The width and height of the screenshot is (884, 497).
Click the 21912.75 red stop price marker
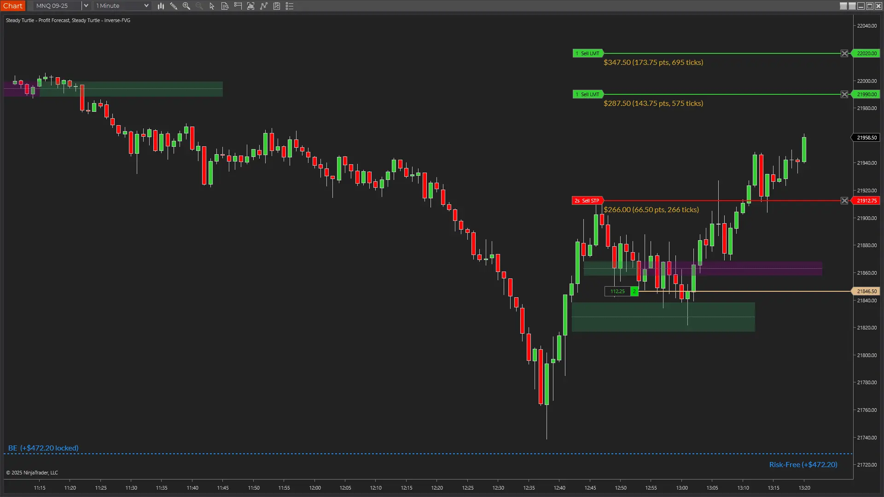click(x=866, y=201)
